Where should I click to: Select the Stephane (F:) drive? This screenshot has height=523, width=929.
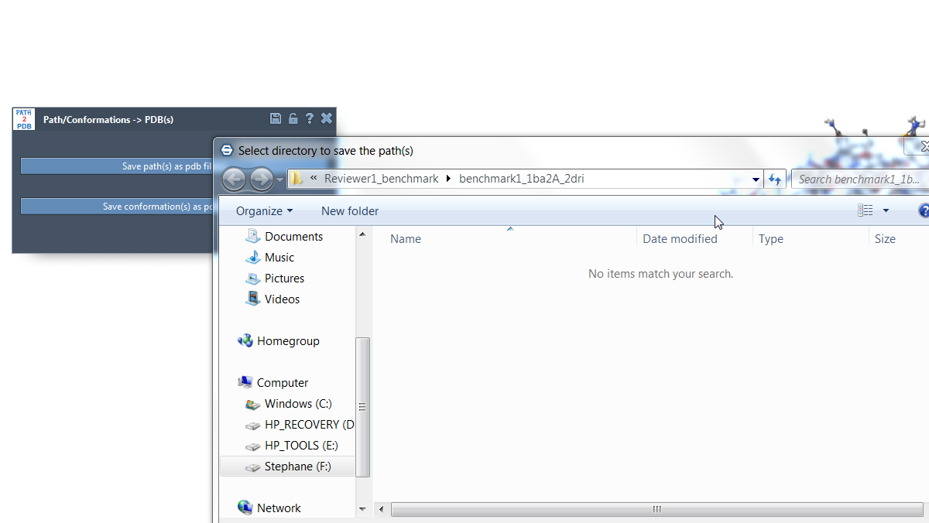[288, 467]
